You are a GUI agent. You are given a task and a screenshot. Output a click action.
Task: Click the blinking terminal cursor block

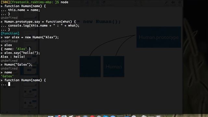(x=9, y=84)
